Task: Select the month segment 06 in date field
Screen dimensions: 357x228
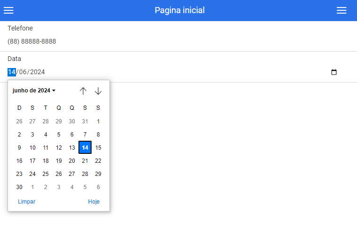Action: pyautogui.click(x=23, y=72)
